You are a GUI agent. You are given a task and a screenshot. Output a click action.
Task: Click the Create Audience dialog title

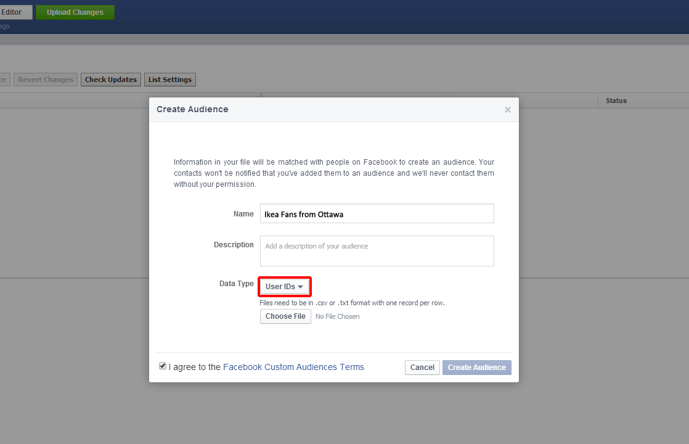click(x=192, y=110)
